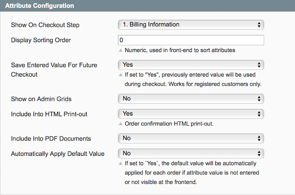Click the hint triangle beside 'If set to "Yes"' note
Image resolution: width=295 pixels, height=195 pixels.
click(x=121, y=75)
